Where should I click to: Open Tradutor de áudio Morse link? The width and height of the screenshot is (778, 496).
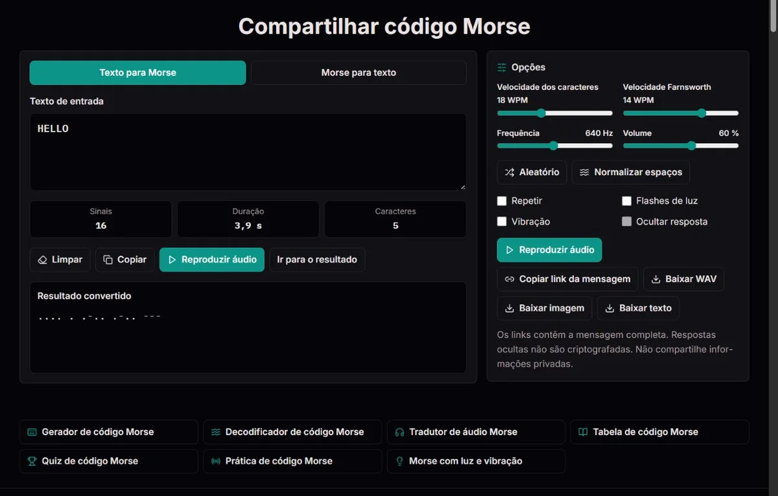pos(476,432)
